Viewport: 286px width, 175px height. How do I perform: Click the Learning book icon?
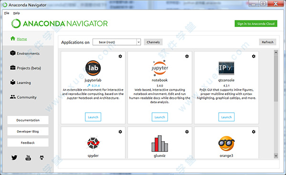(13, 82)
